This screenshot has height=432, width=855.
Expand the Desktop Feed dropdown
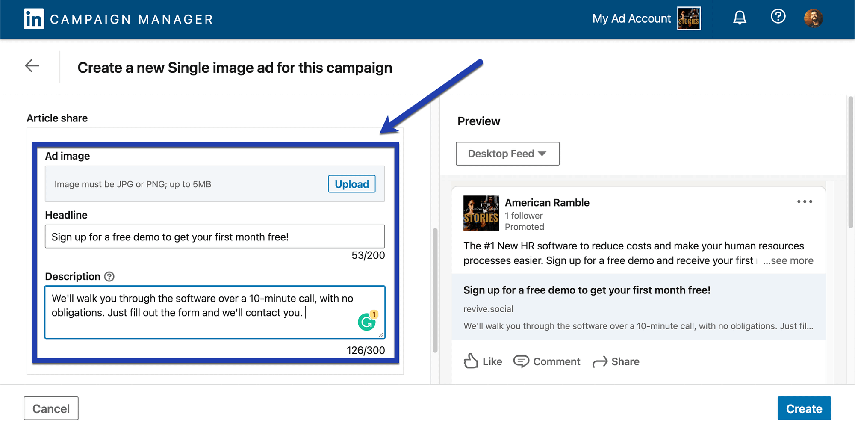click(x=507, y=154)
